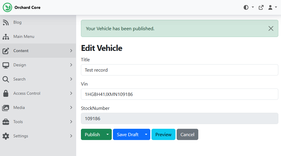Dismiss the published notification alert
Image resolution: width=281 pixels, height=156 pixels.
(x=271, y=28)
